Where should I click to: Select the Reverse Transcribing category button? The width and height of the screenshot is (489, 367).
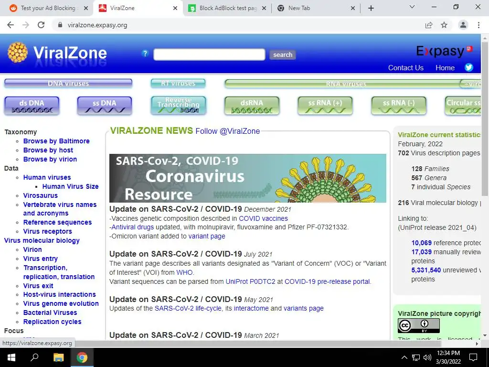[179, 106]
